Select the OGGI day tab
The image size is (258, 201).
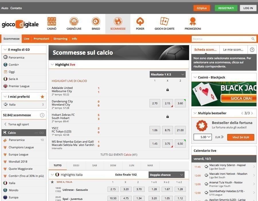(x=76, y=165)
